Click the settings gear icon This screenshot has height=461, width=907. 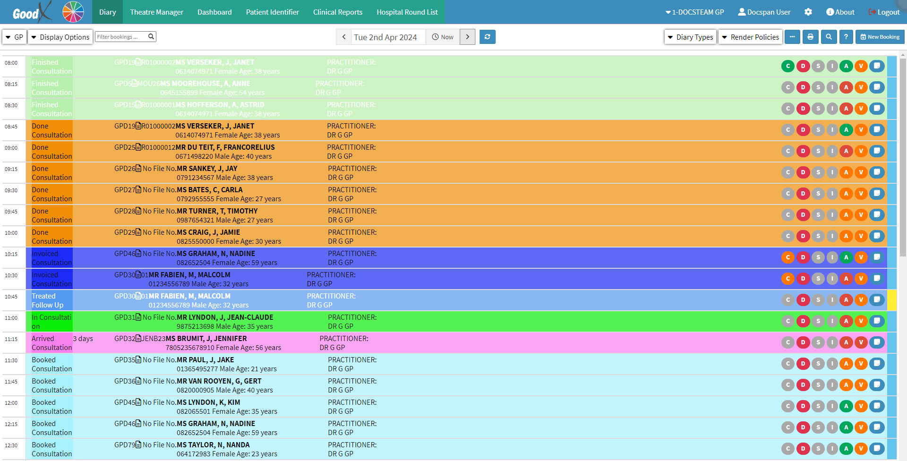(x=808, y=12)
